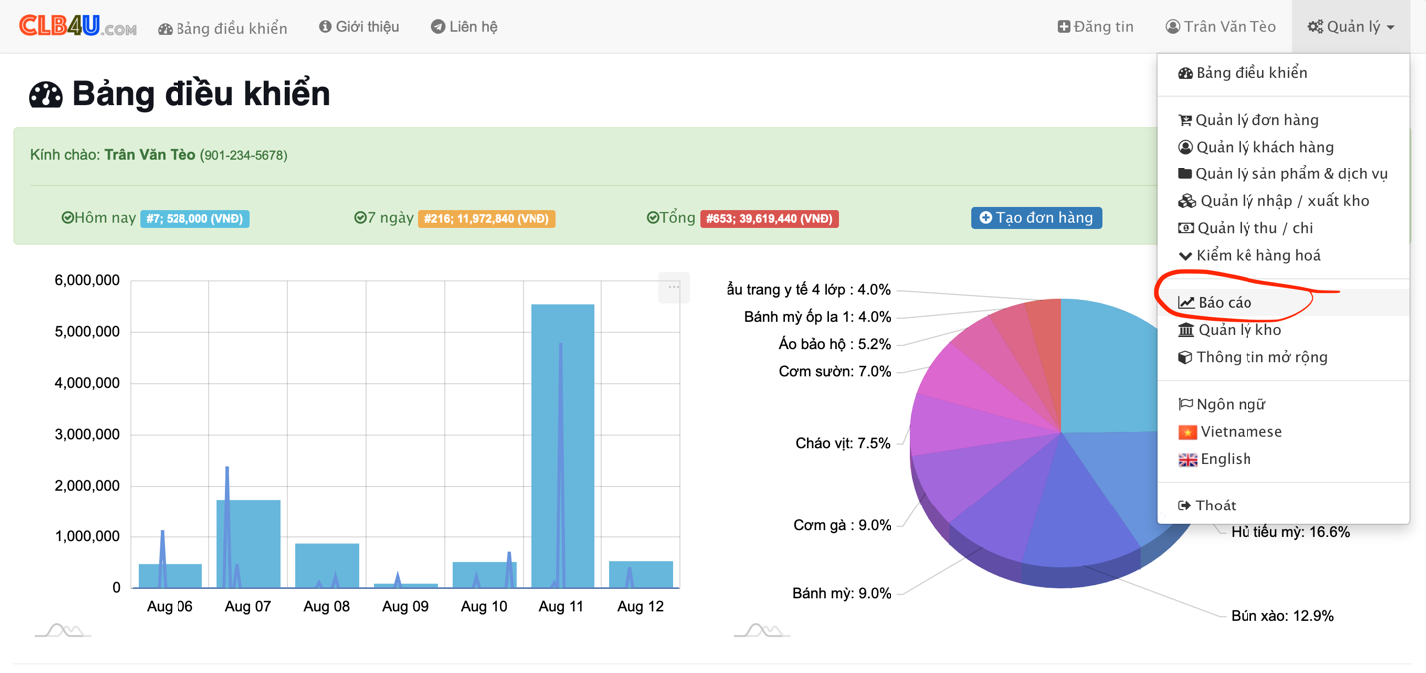The image size is (1426, 673).
Task: Open Trần Văn Tèo user profile
Action: [x=1220, y=27]
